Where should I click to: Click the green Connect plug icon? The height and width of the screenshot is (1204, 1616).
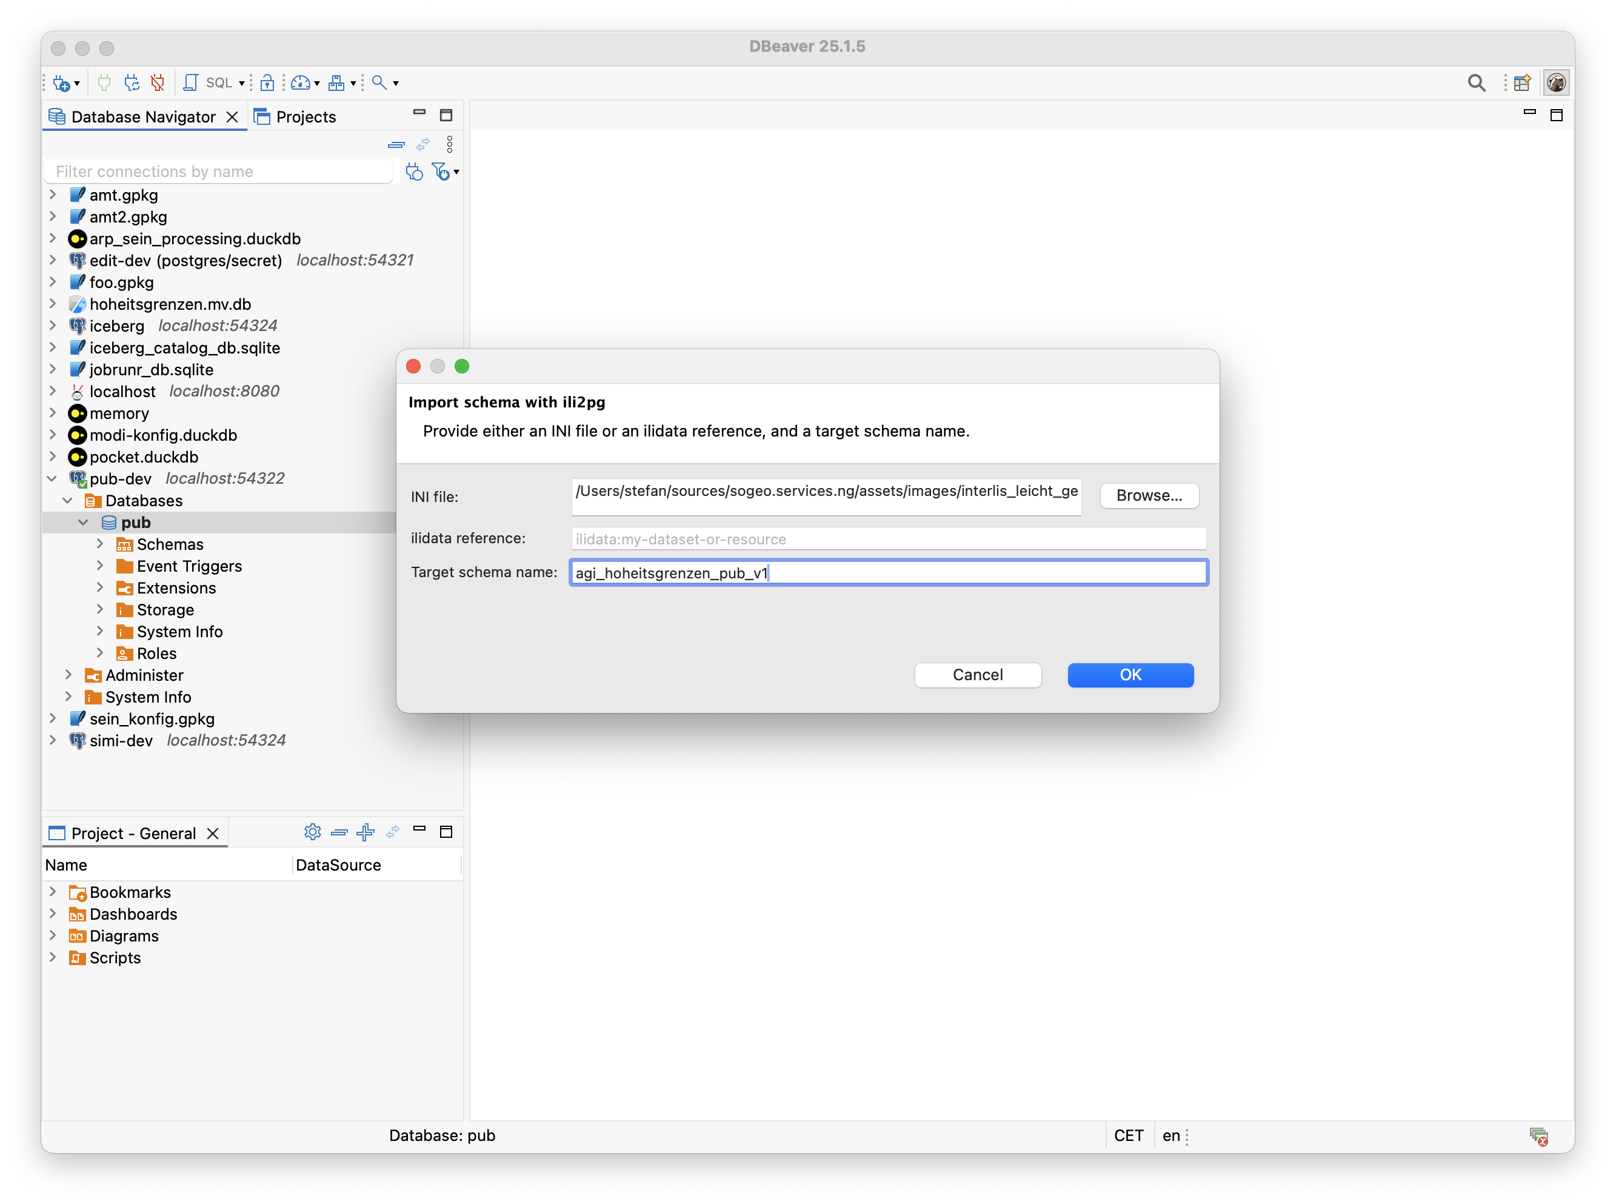pyautogui.click(x=104, y=83)
